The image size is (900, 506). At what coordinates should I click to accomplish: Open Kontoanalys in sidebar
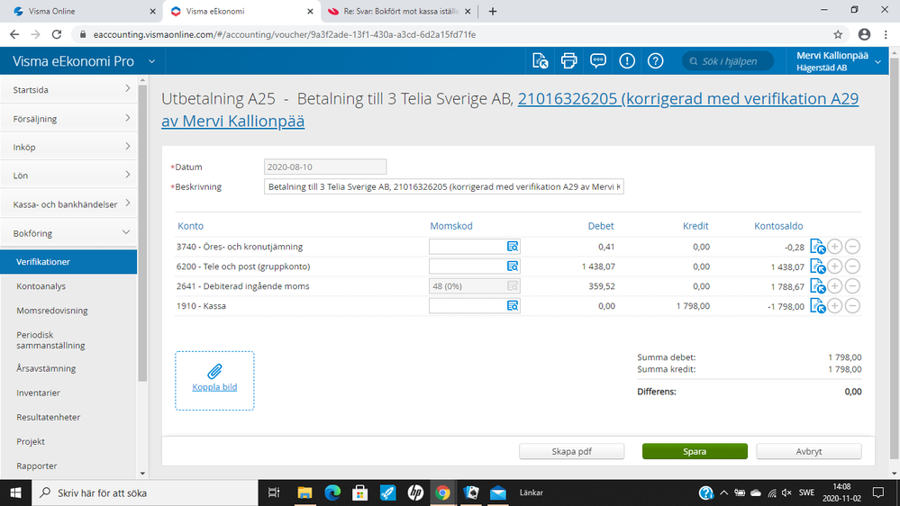41,286
